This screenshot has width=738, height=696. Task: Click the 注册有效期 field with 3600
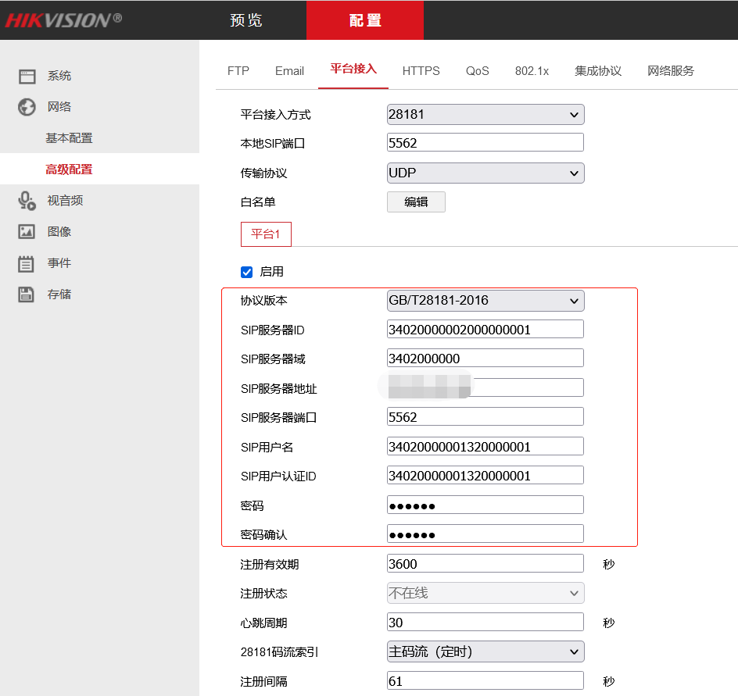tap(485, 563)
